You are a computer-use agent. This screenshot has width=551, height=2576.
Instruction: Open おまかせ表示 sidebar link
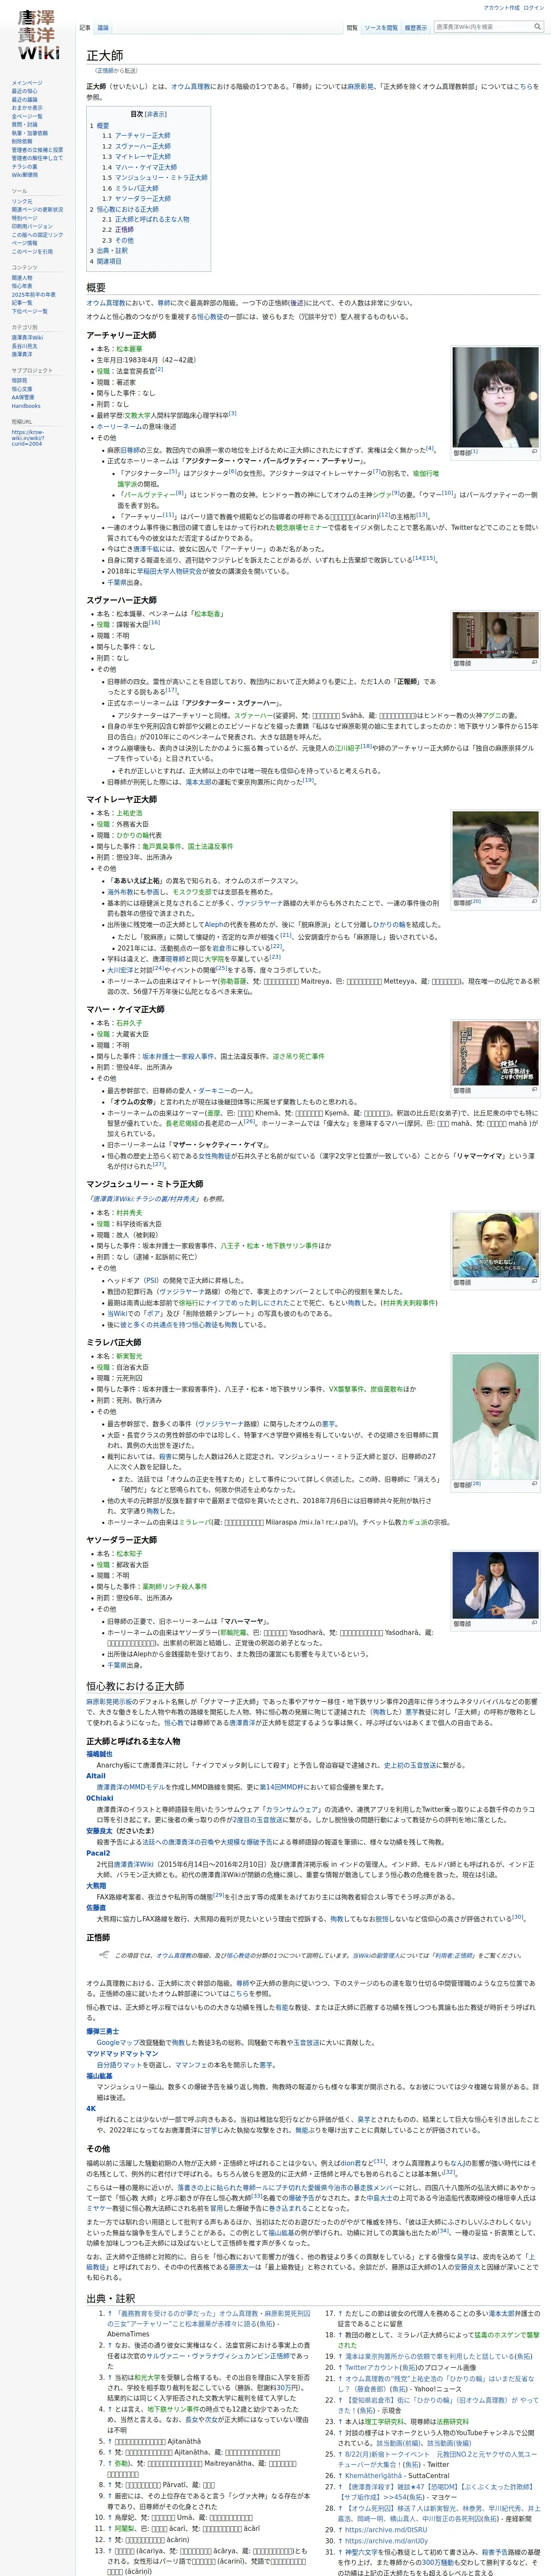[27, 108]
